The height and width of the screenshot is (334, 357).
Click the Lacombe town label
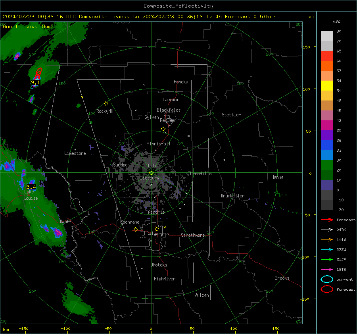[171, 100]
